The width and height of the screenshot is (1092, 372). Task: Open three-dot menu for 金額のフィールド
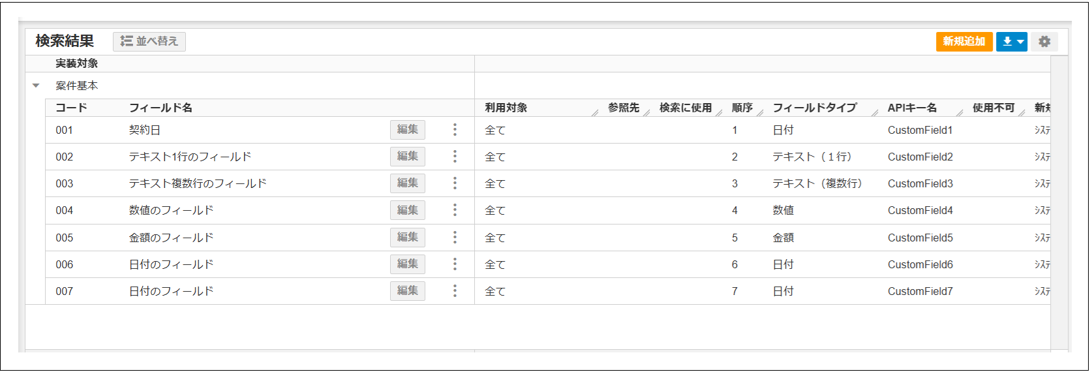(455, 238)
